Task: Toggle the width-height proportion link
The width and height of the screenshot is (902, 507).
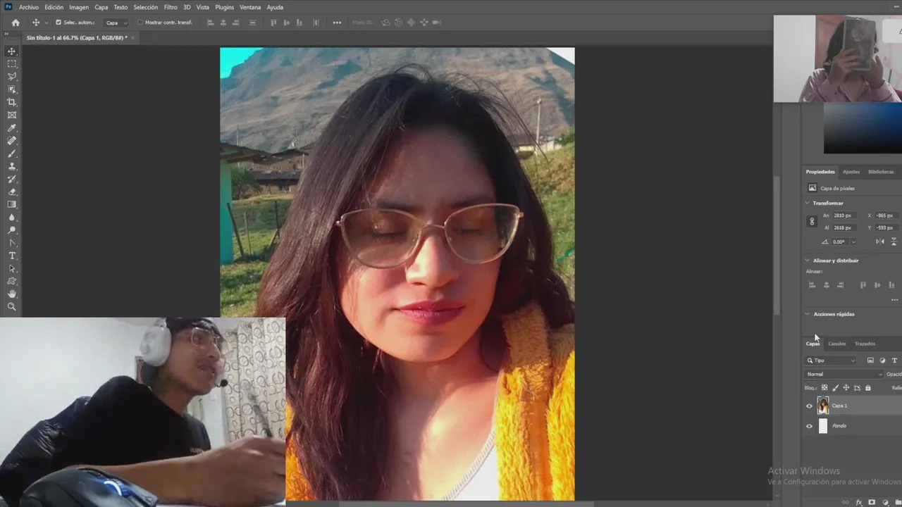Action: (812, 221)
